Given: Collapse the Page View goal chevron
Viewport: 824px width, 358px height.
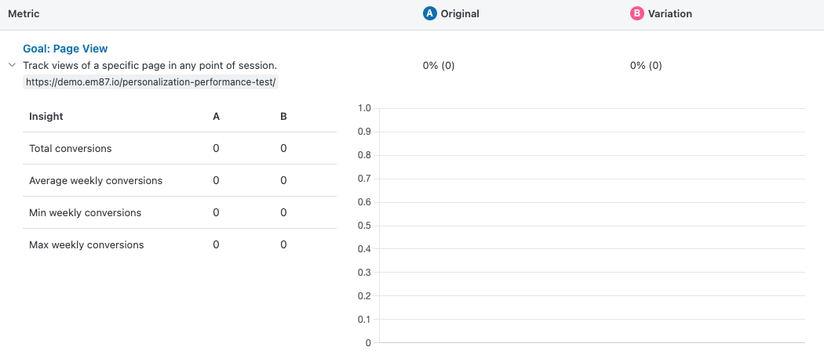Looking at the screenshot, I should tap(12, 66).
